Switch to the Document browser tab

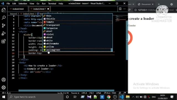(x=146, y=4)
